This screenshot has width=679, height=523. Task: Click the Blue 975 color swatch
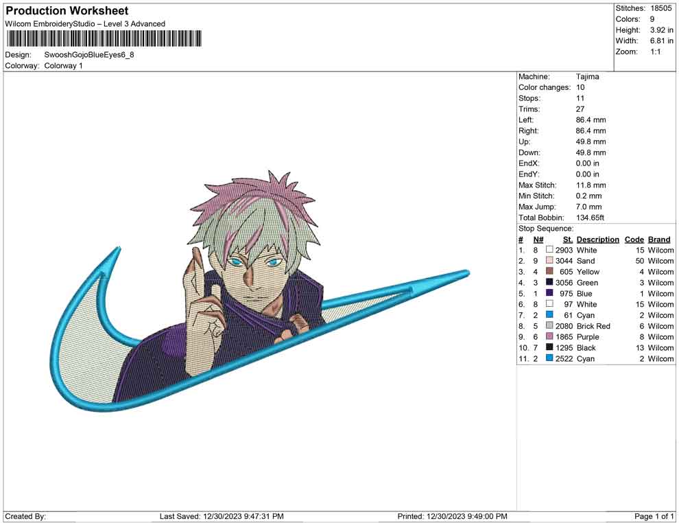pos(549,293)
